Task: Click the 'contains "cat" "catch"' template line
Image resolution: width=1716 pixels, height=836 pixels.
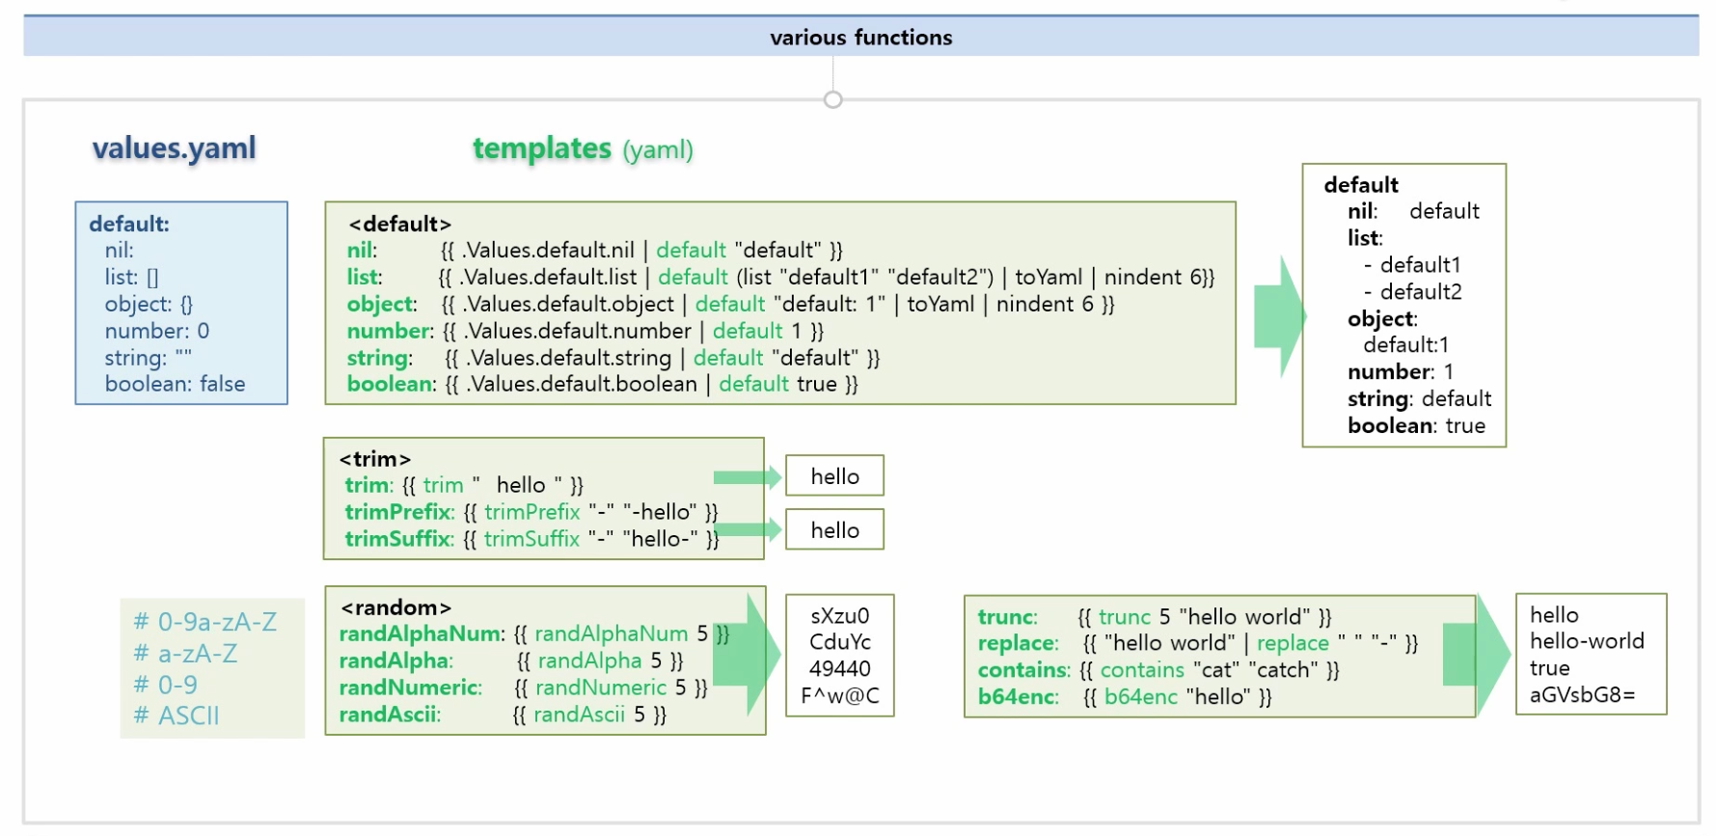Action: pyautogui.click(x=1158, y=670)
